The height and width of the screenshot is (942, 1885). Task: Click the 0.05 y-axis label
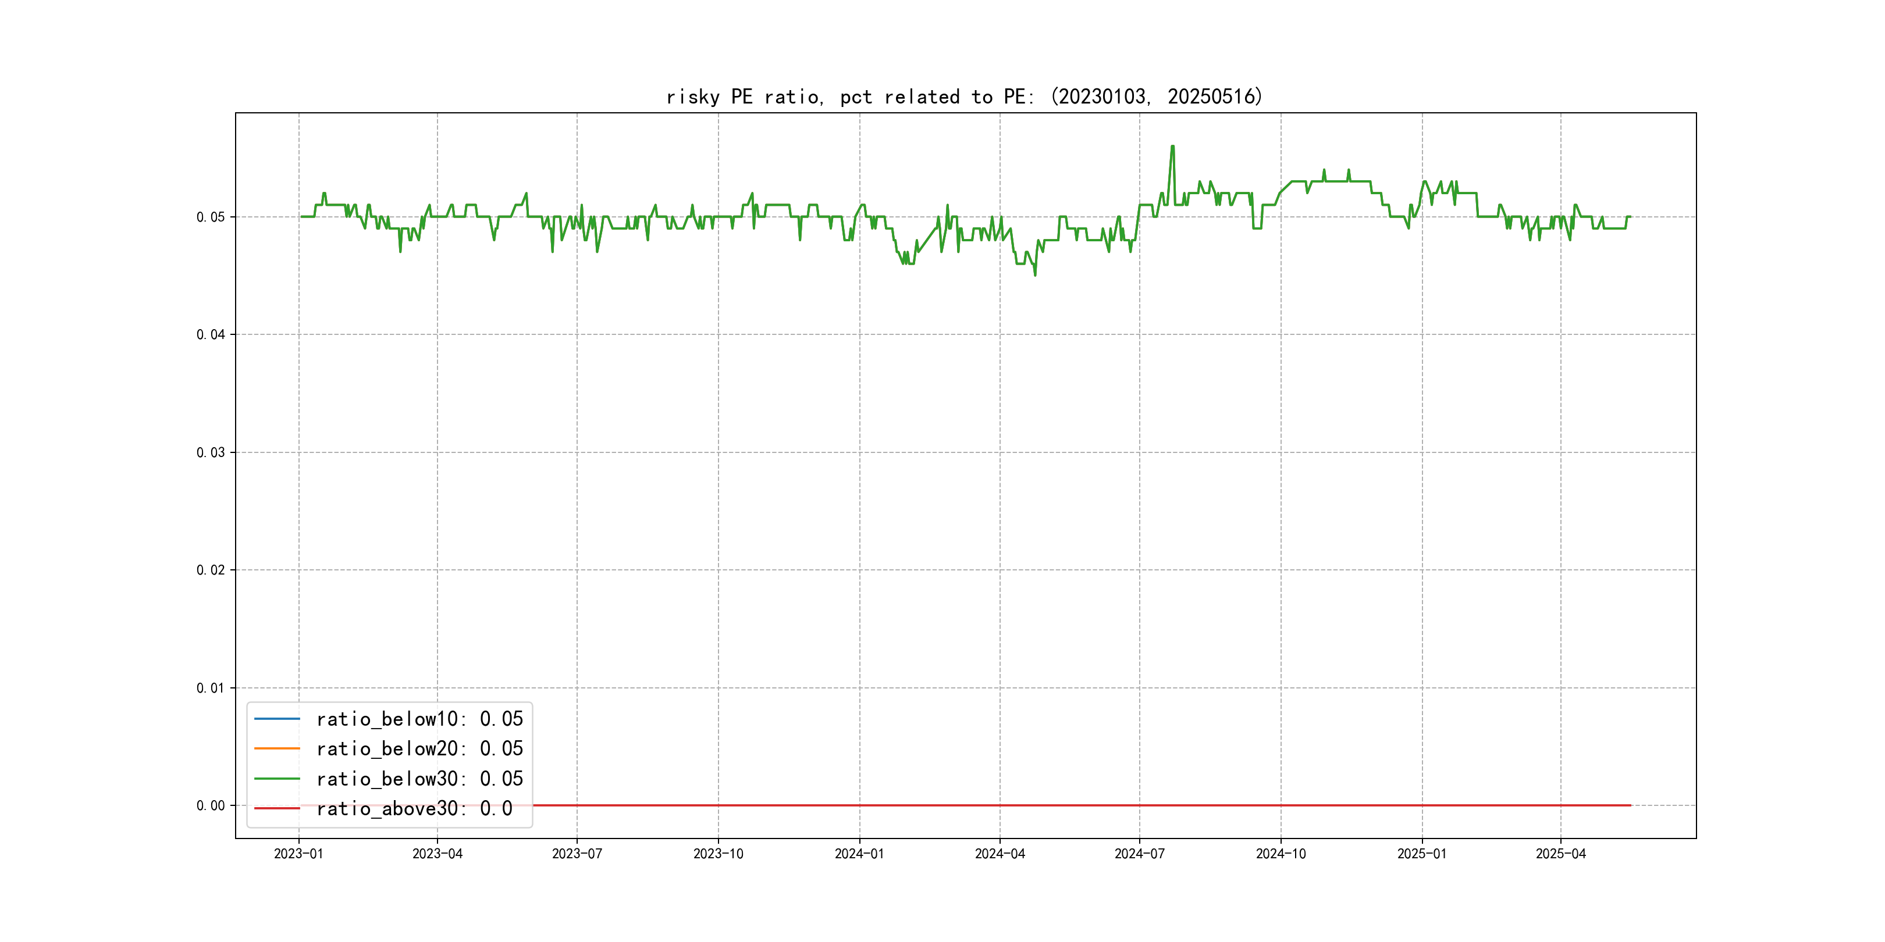[211, 217]
